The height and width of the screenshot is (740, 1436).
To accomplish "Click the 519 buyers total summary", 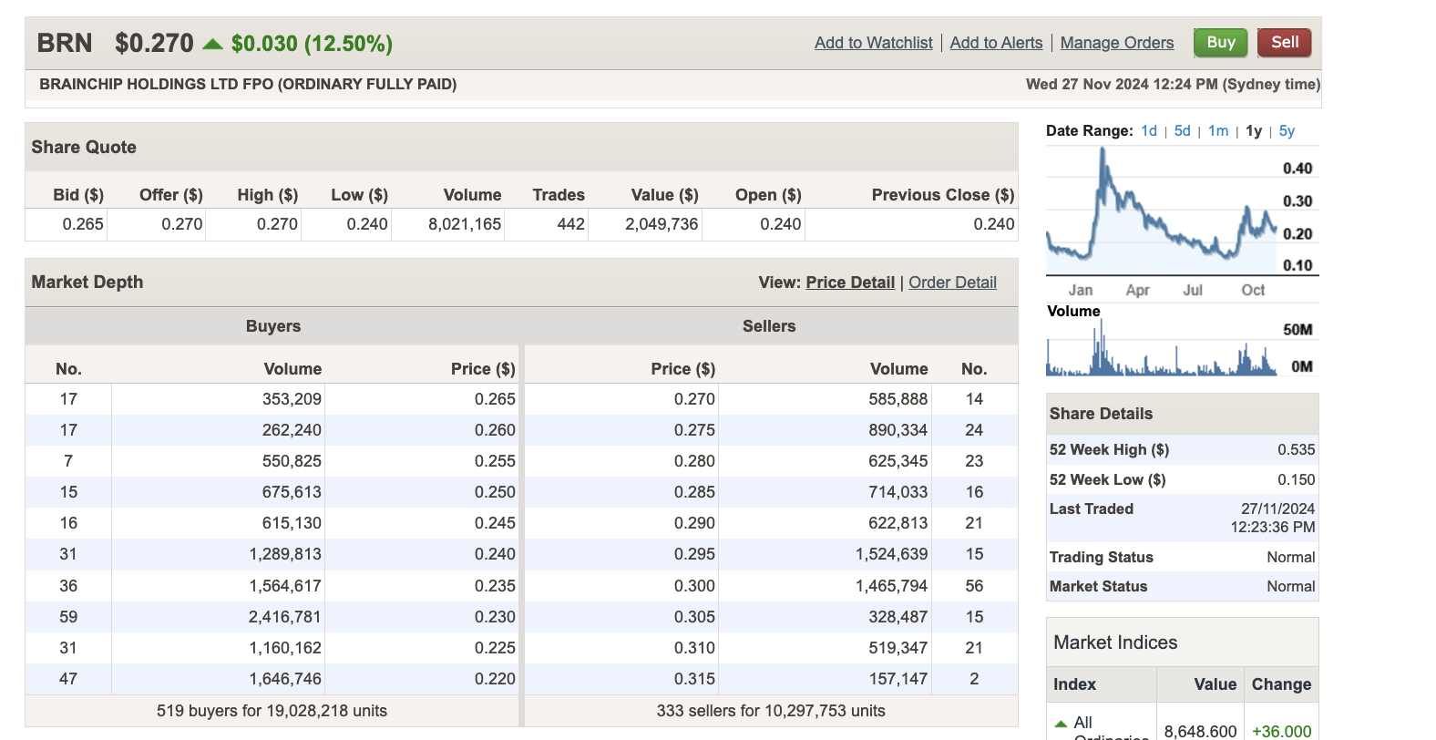I will pos(272,711).
